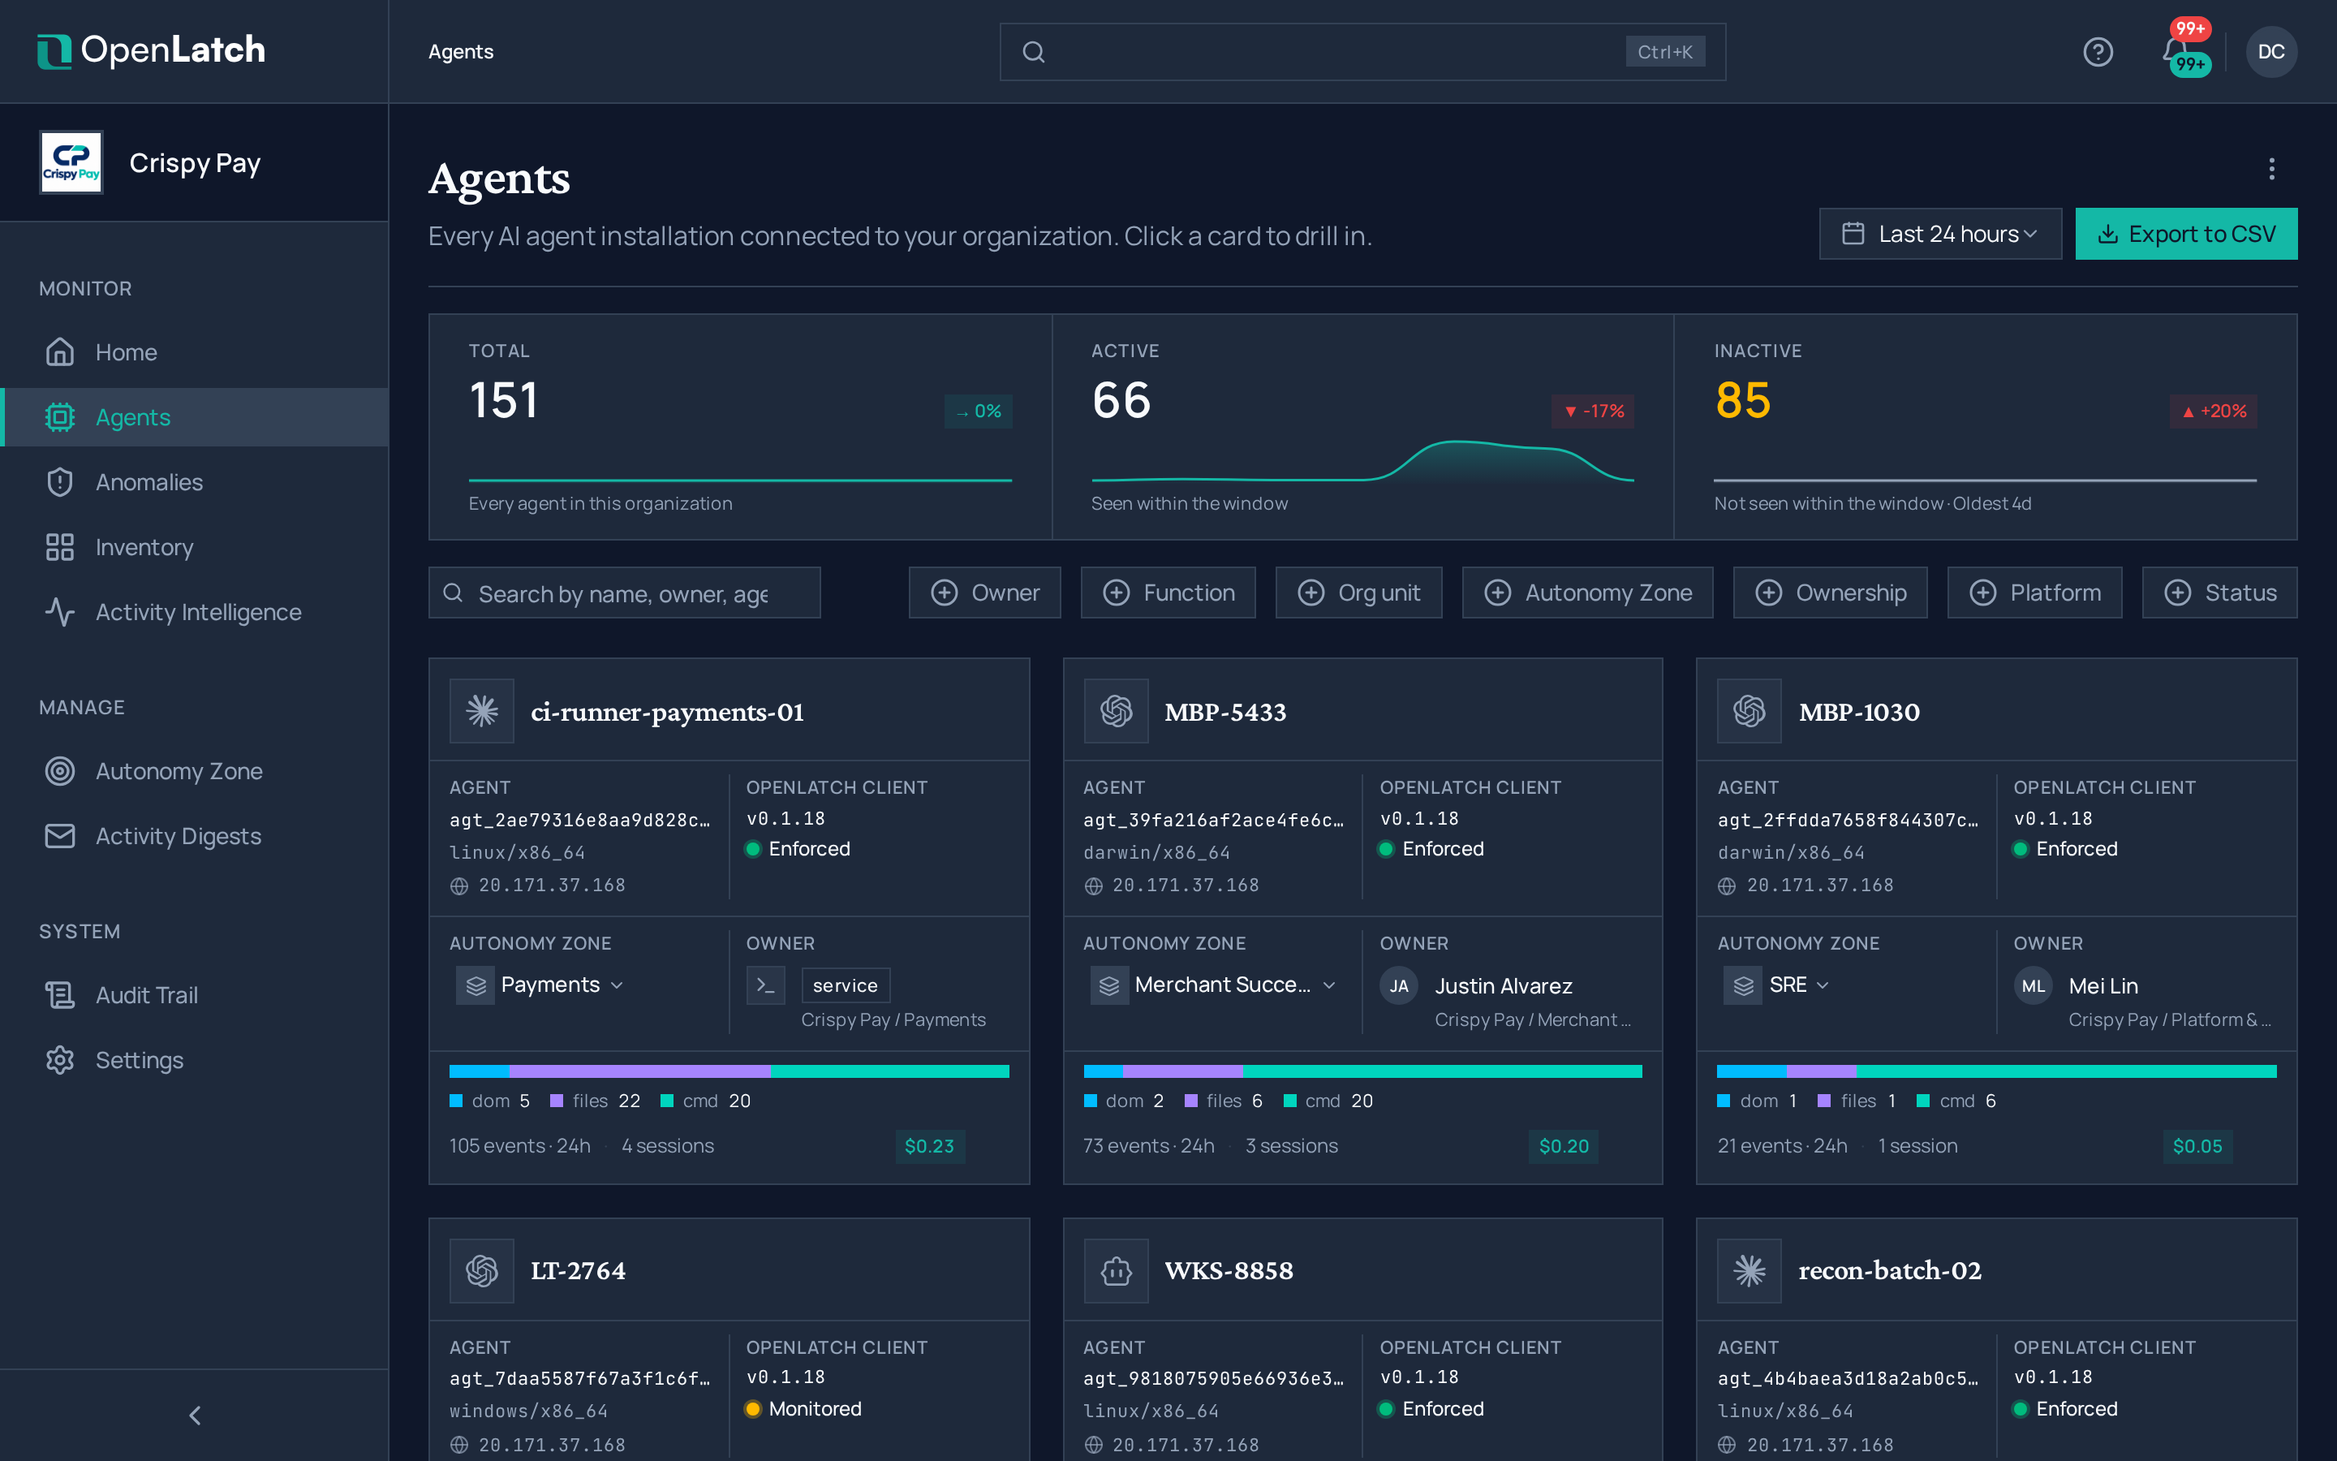
Task: Open Anomalies page
Action: tap(194, 482)
